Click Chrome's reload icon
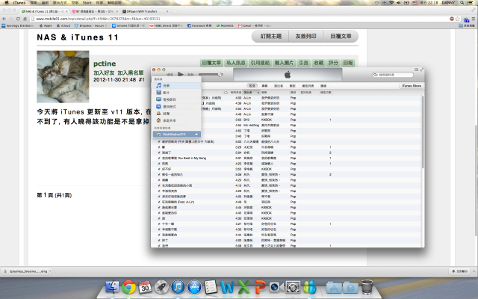The width and height of the screenshot is (478, 299). coord(18,19)
